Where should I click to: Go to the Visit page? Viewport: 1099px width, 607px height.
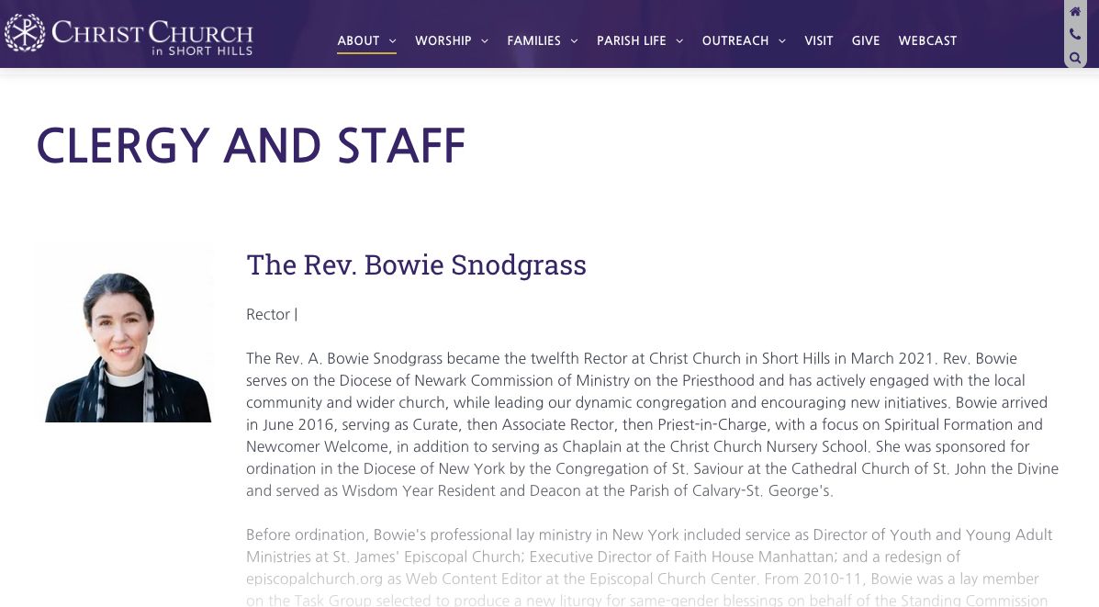coord(819,40)
